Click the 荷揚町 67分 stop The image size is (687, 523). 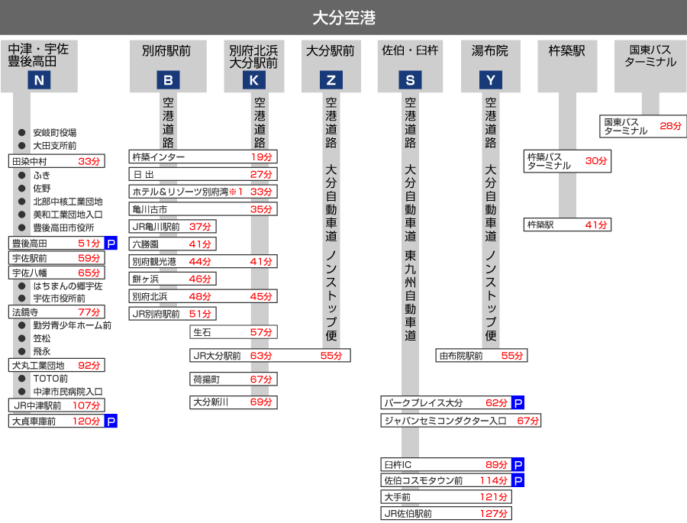point(234,379)
